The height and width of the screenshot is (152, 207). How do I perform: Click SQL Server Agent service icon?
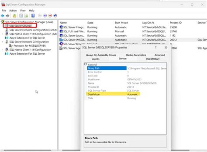click(61, 48)
